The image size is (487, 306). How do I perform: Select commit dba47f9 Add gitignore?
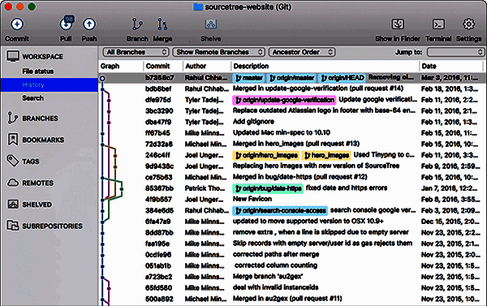pyautogui.click(x=292, y=122)
